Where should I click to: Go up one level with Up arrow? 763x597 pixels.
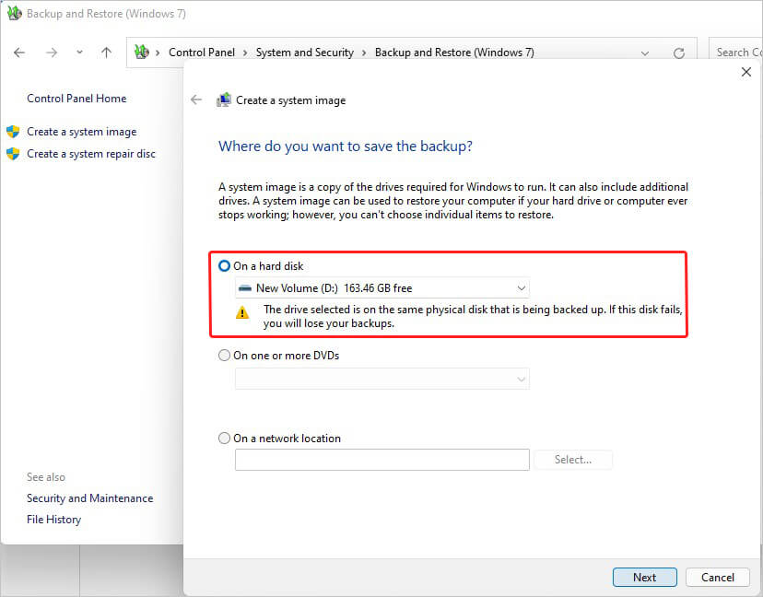tap(107, 53)
